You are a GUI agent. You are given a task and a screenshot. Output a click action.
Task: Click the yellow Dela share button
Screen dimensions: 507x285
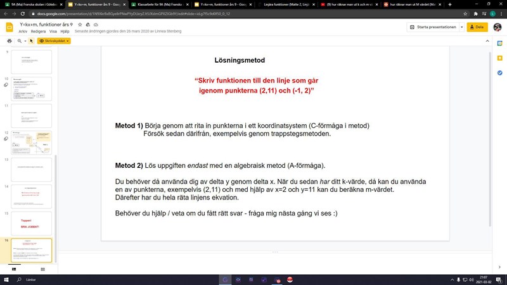pyautogui.click(x=477, y=27)
